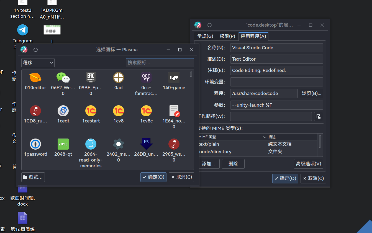The width and height of the screenshot is (372, 233).
Task: Toggle the pin circle on properties titlebar
Action: click(209, 25)
